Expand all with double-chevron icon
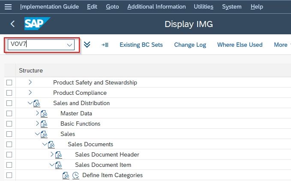The height and width of the screenshot is (181, 291). click(x=87, y=45)
